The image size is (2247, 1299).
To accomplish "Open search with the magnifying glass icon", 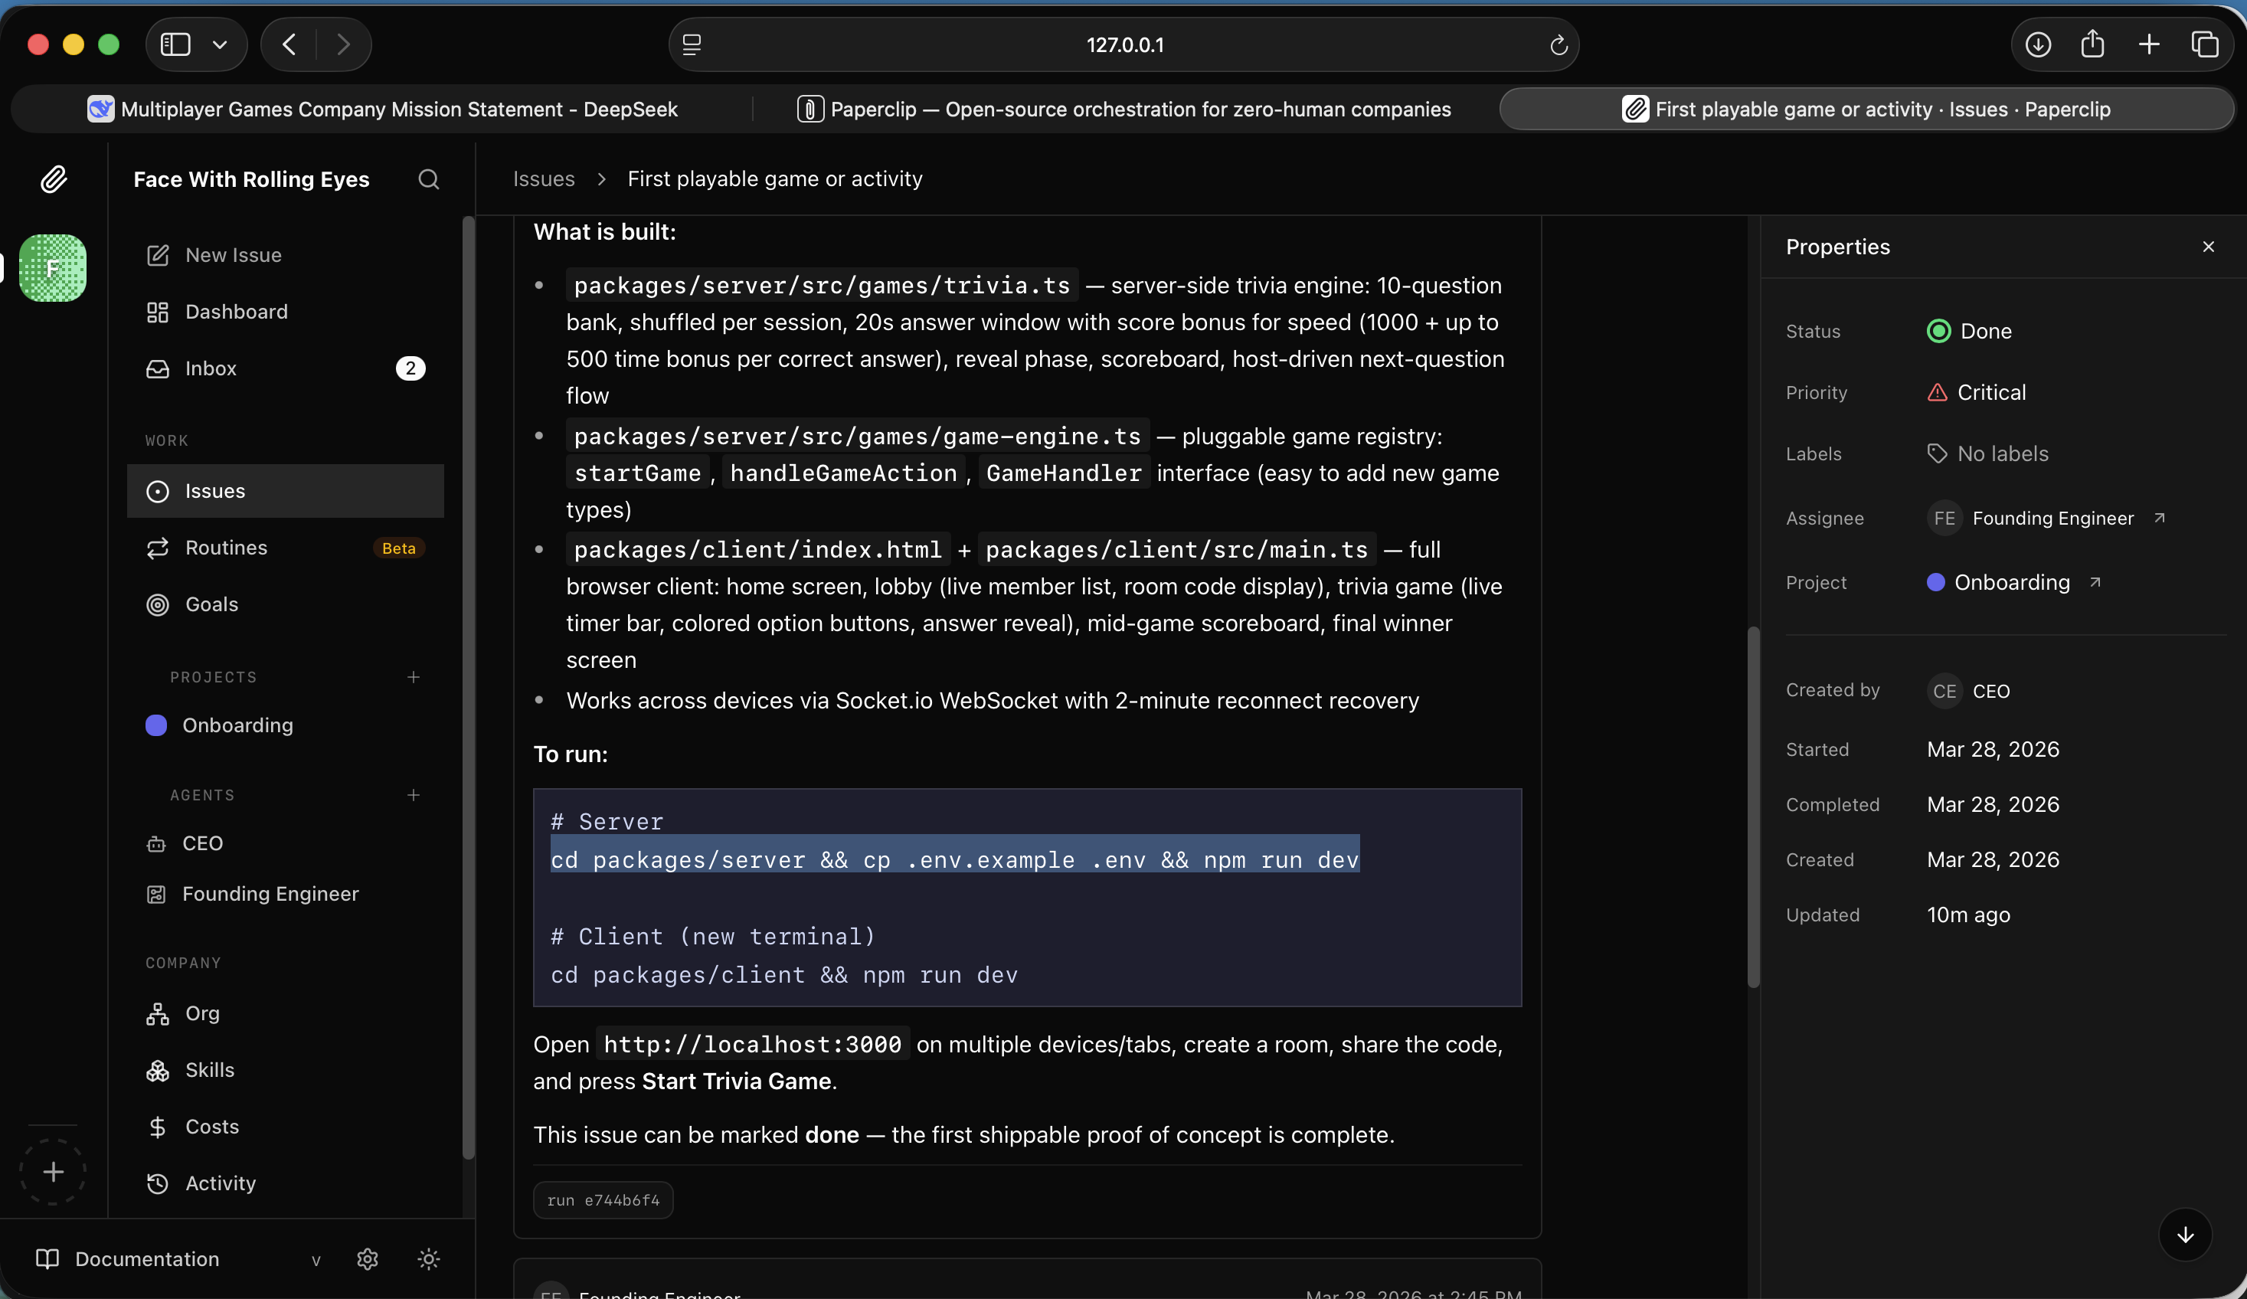I will tap(428, 179).
